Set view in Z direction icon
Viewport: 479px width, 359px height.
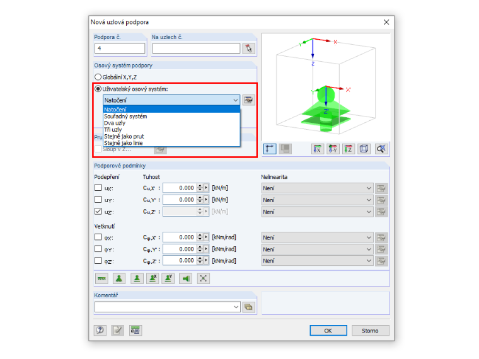[x=349, y=149]
